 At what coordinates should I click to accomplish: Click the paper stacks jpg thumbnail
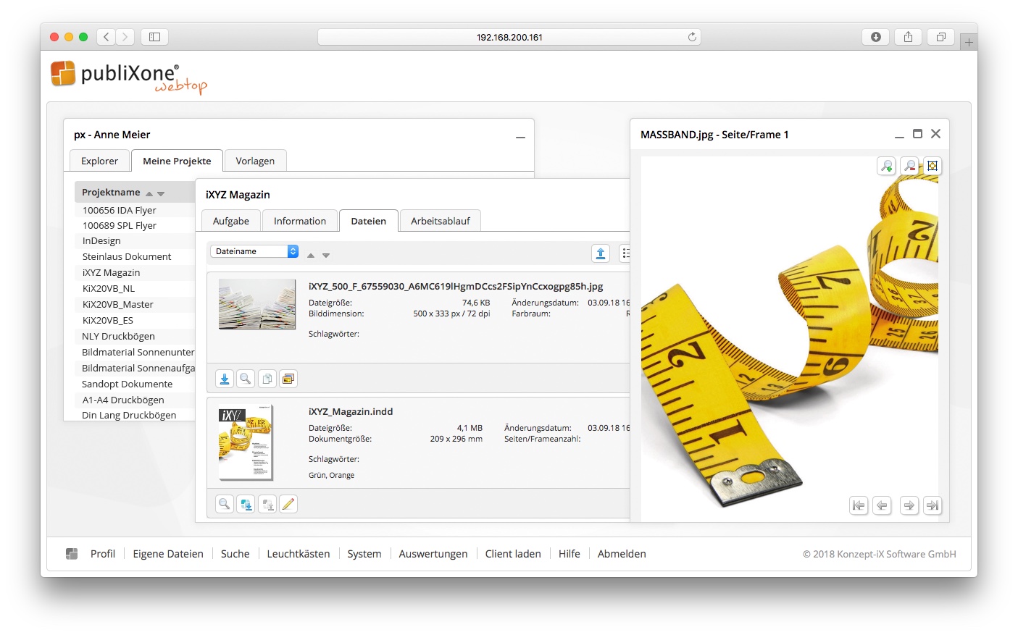257,304
